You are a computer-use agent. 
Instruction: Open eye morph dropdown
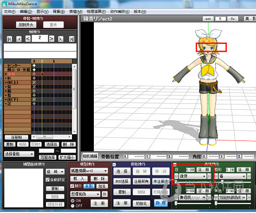(x=192, y=176)
